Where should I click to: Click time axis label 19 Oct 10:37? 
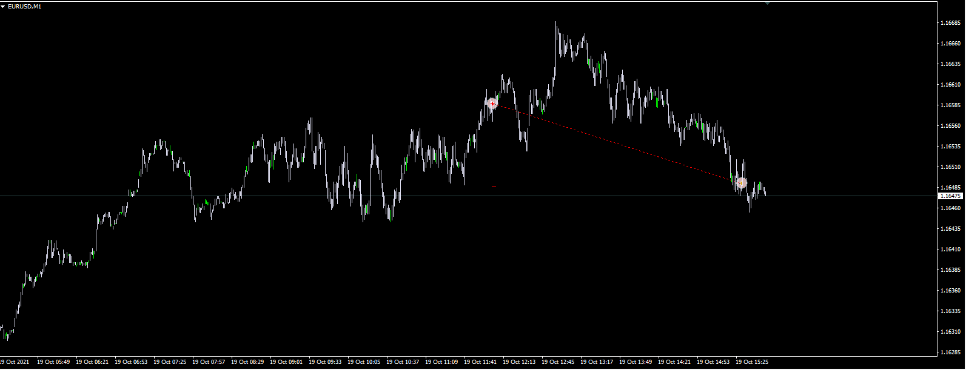403,362
